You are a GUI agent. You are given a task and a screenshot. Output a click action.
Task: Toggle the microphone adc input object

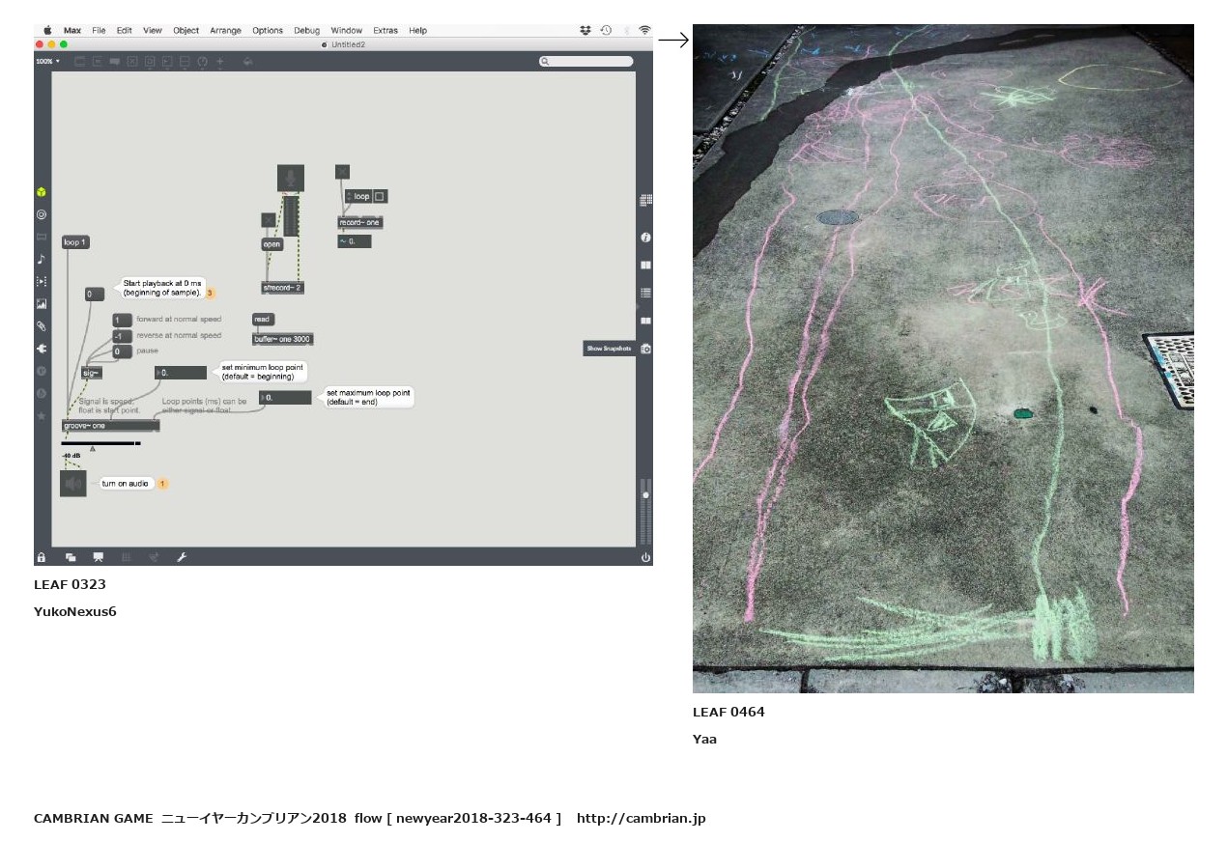[x=291, y=178]
